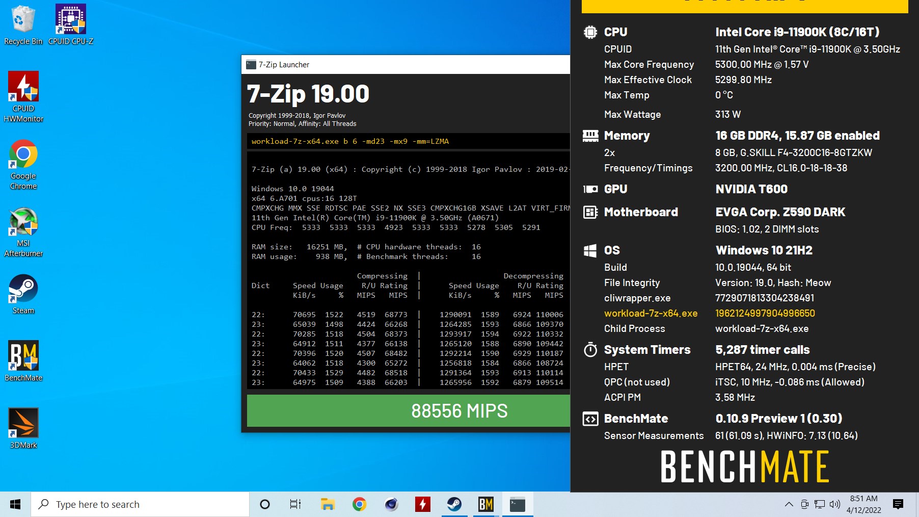Open the Action Center notifications
This screenshot has width=919, height=517.
click(898, 504)
